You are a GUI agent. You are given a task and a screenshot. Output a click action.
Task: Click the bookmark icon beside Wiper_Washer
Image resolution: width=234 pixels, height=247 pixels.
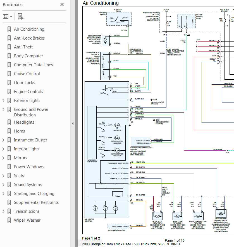(x=9, y=220)
